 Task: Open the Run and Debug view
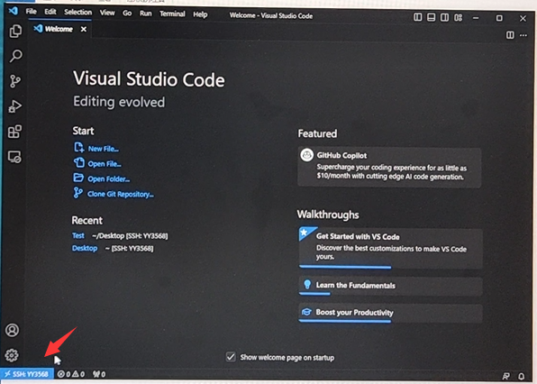click(15, 106)
